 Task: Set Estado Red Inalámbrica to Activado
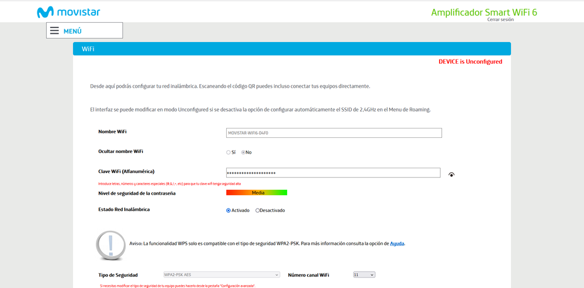coord(229,210)
